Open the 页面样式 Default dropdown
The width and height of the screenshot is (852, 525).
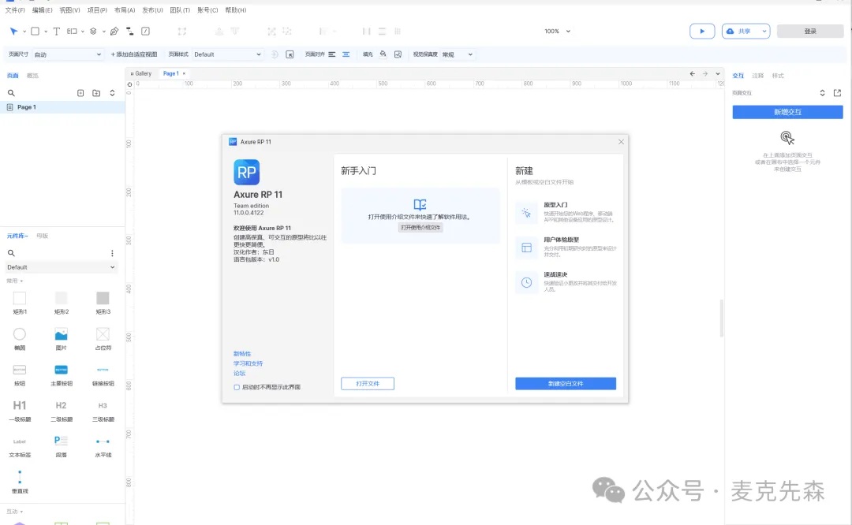[x=227, y=54]
